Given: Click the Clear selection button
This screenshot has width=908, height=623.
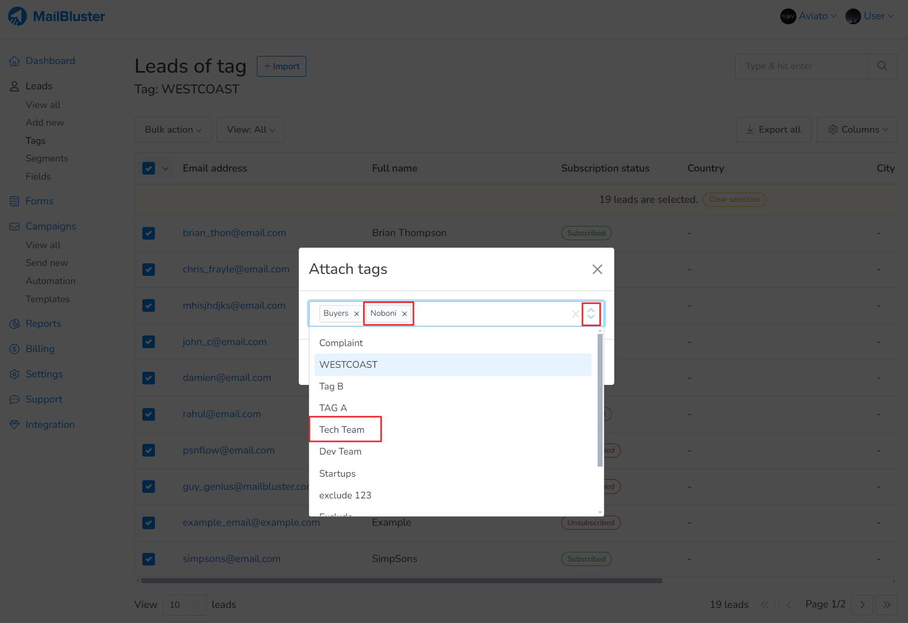Looking at the screenshot, I should pos(734,199).
